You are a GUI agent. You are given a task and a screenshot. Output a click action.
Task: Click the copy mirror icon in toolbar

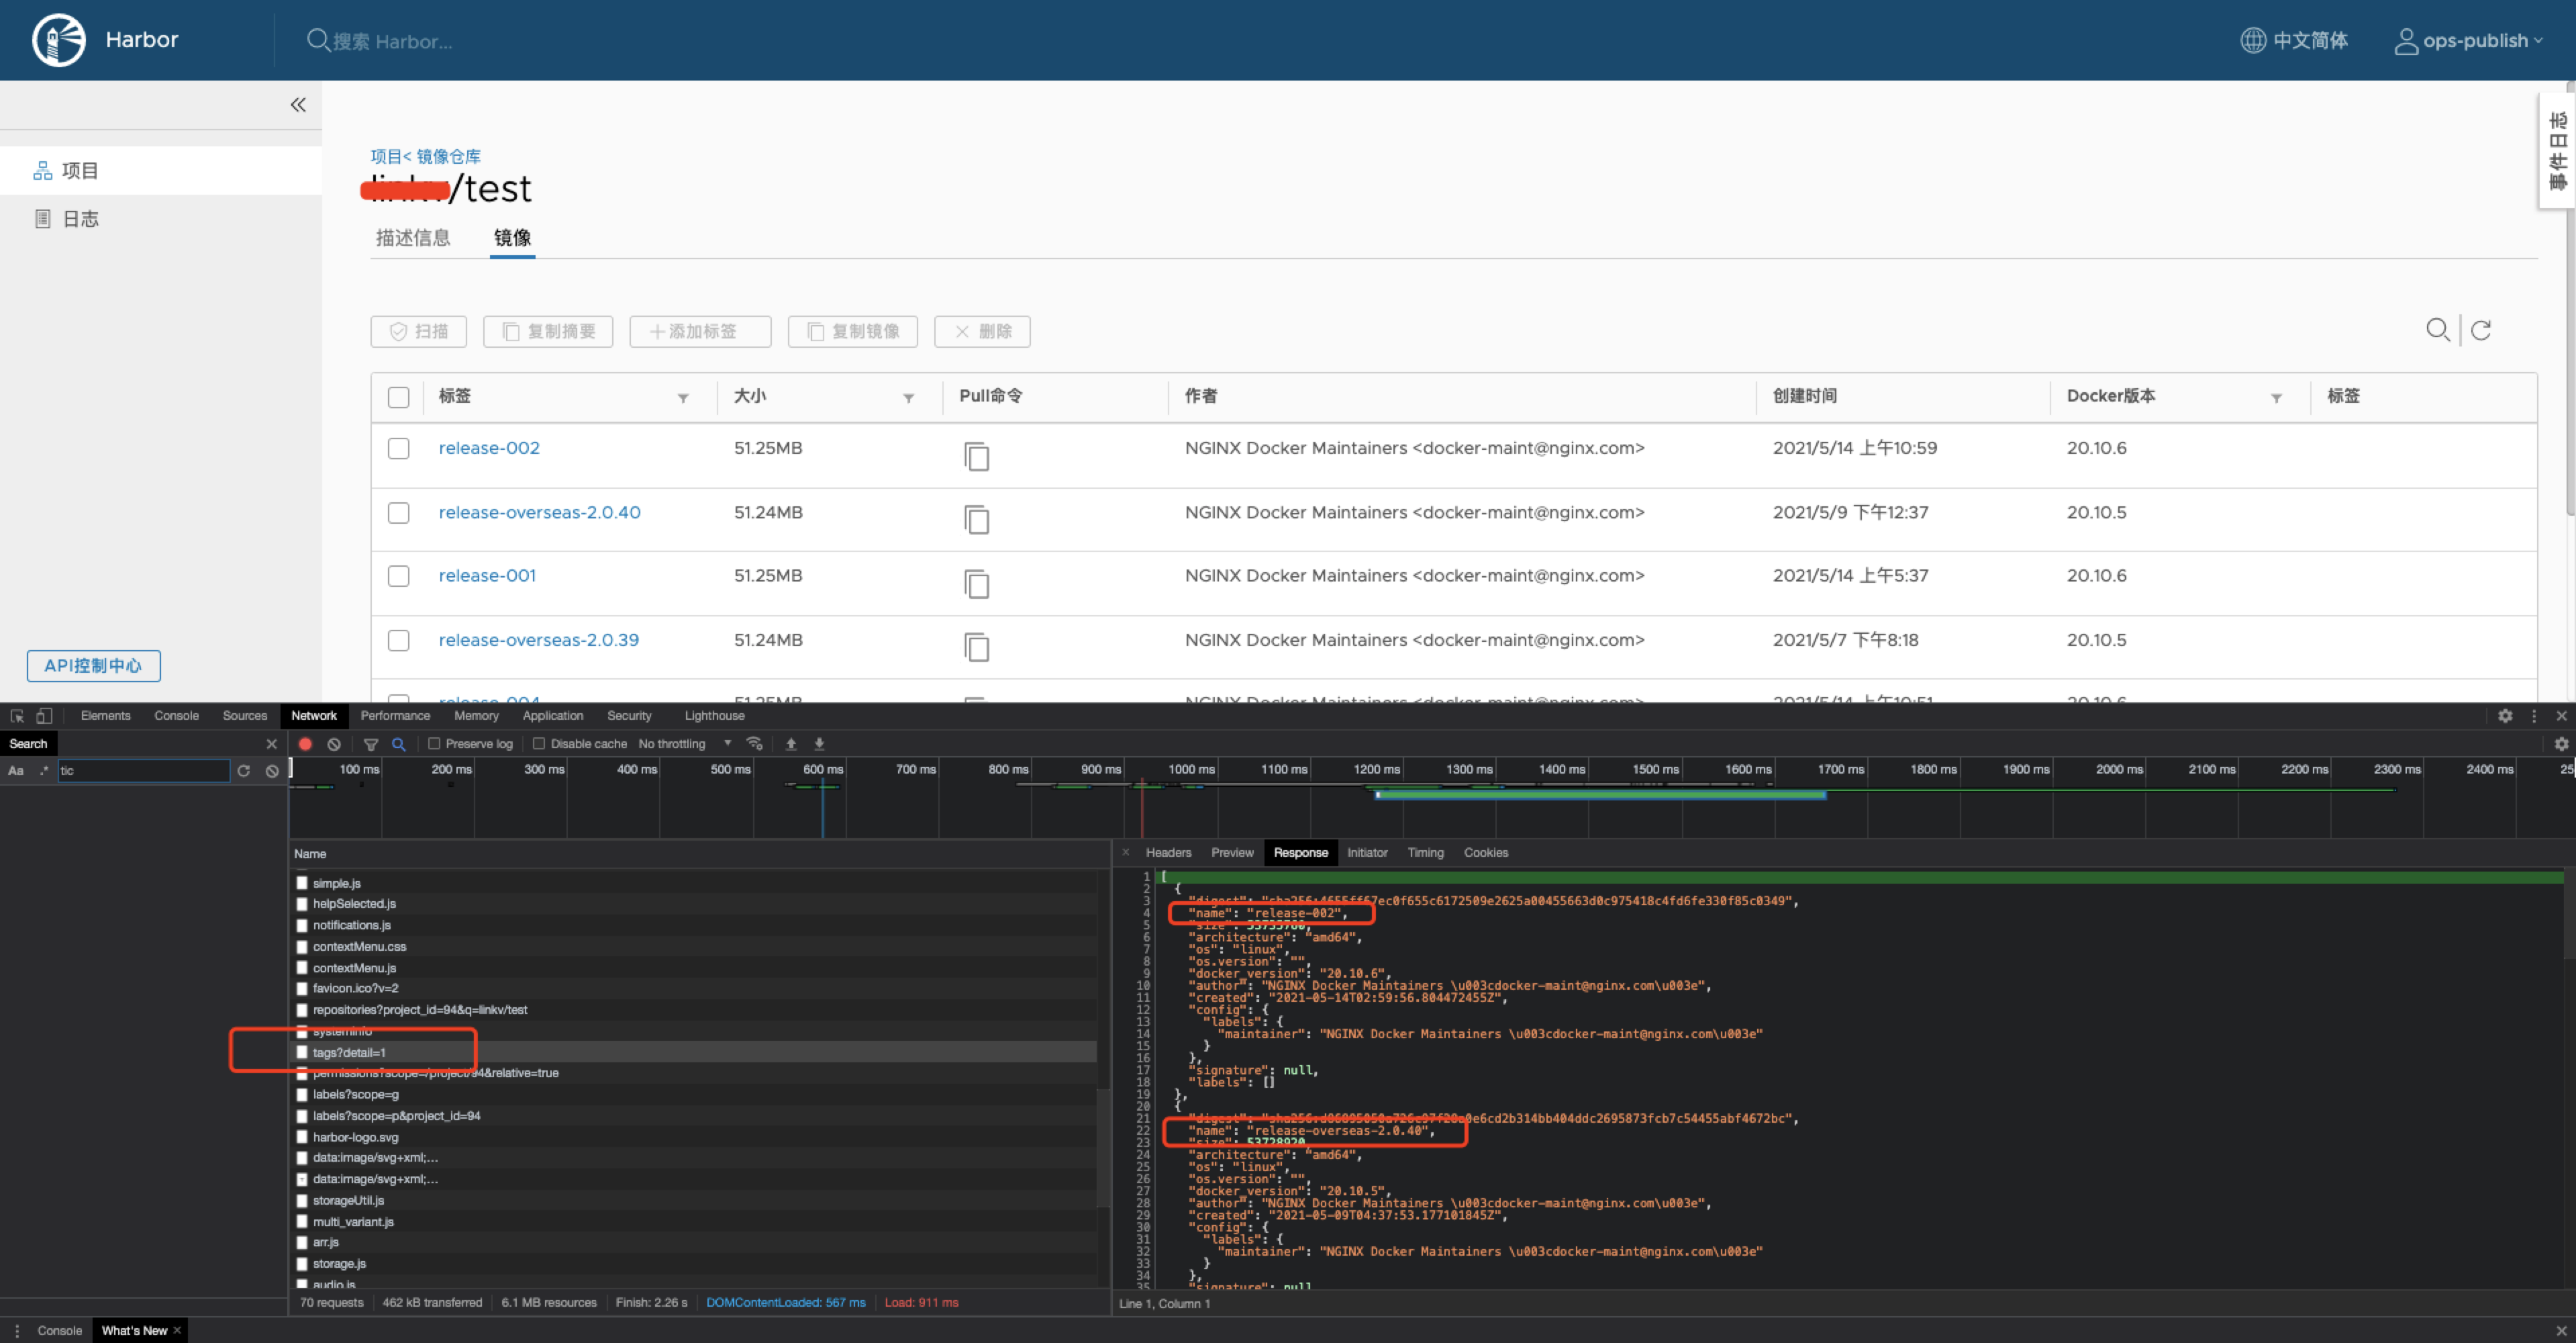click(852, 330)
